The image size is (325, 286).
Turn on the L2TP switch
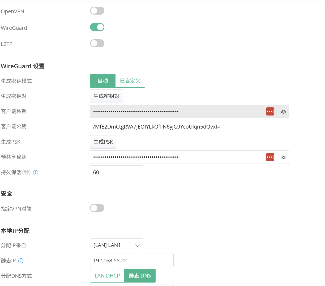tap(97, 43)
